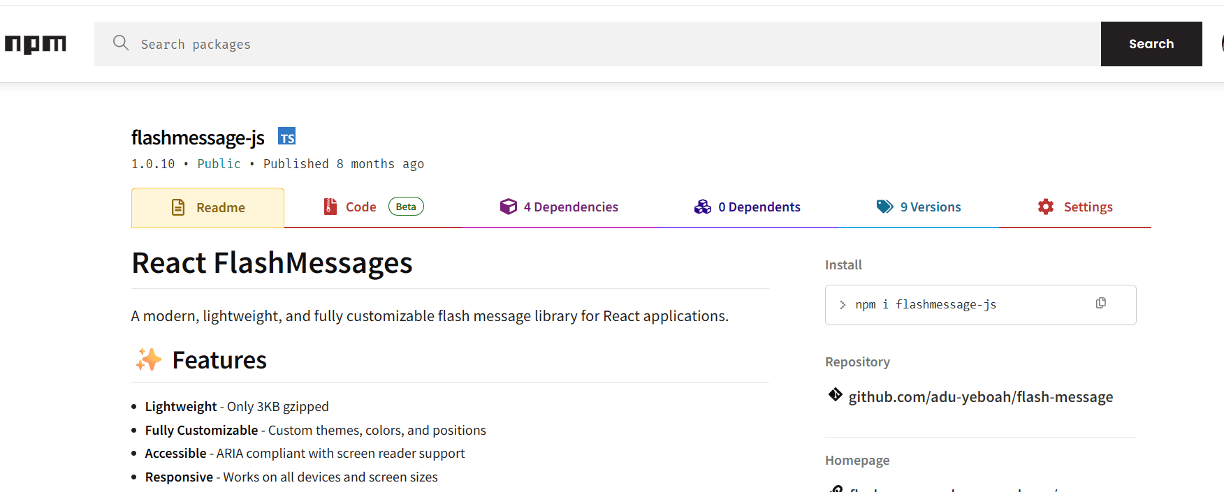Click the React FlashMessages heading
This screenshot has height=492, width=1224.
pos(272,263)
